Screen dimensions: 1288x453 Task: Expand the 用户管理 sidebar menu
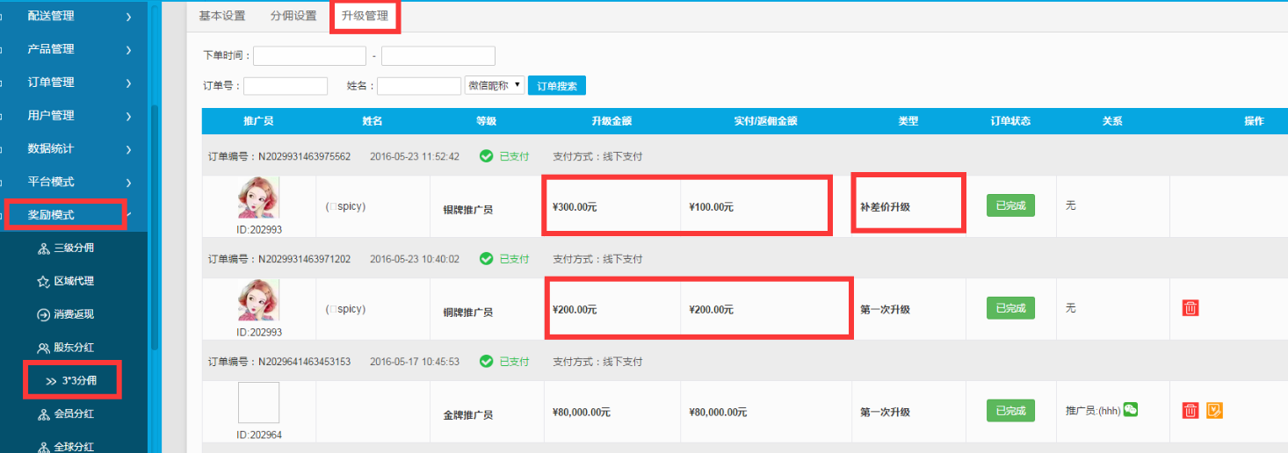72,116
